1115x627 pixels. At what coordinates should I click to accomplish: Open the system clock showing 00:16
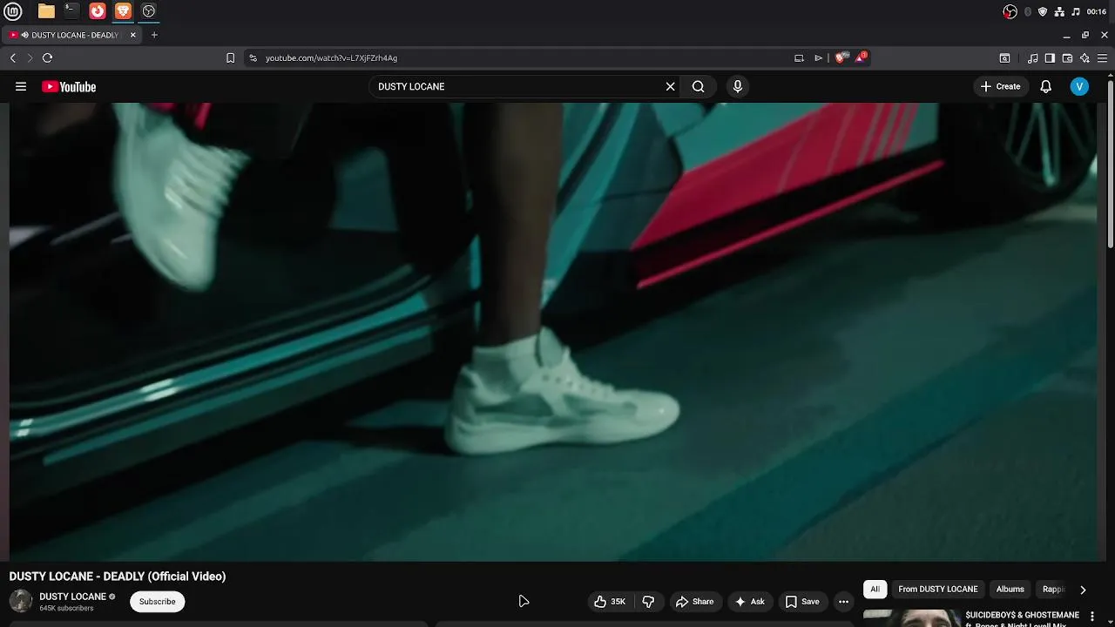(x=1097, y=11)
